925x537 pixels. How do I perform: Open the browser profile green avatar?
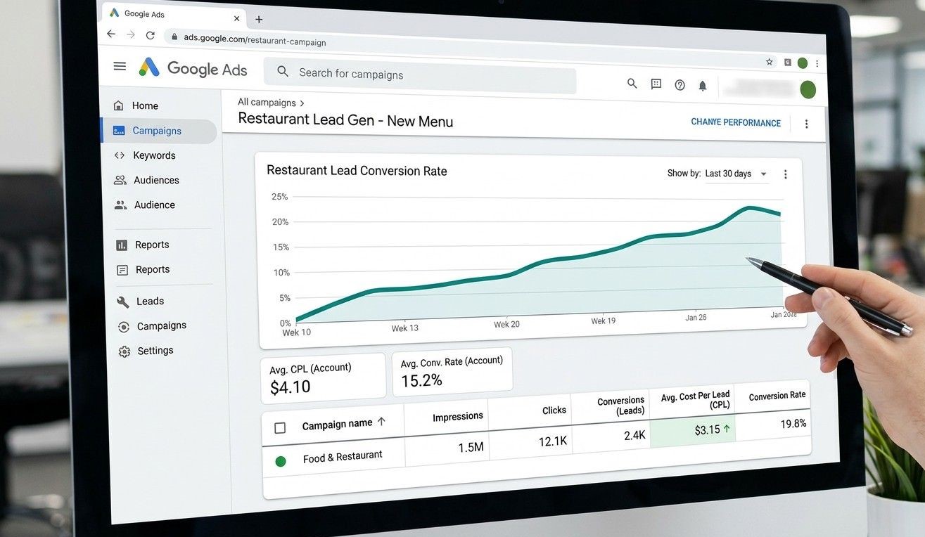[802, 63]
